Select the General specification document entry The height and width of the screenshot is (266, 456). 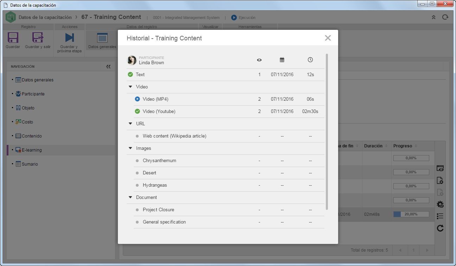pyautogui.click(x=229, y=222)
